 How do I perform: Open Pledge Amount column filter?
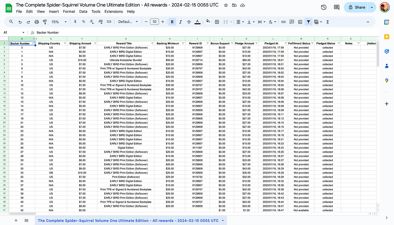[257, 43]
